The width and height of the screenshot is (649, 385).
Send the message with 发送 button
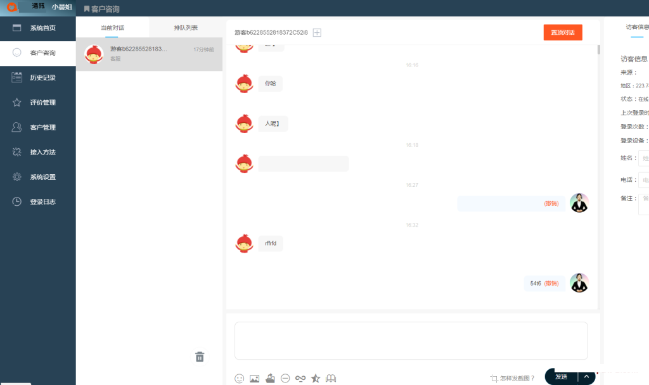click(x=562, y=377)
